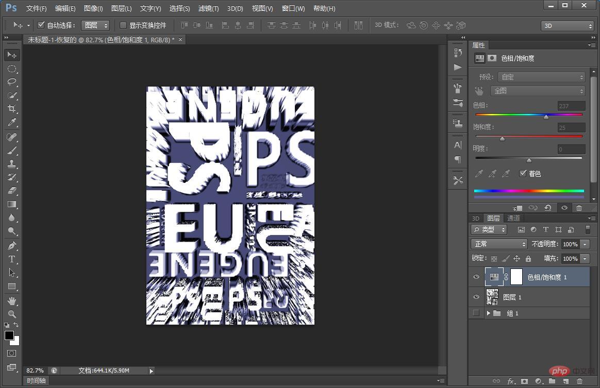Click the Hue slider handle
600x388 pixels.
(546, 116)
